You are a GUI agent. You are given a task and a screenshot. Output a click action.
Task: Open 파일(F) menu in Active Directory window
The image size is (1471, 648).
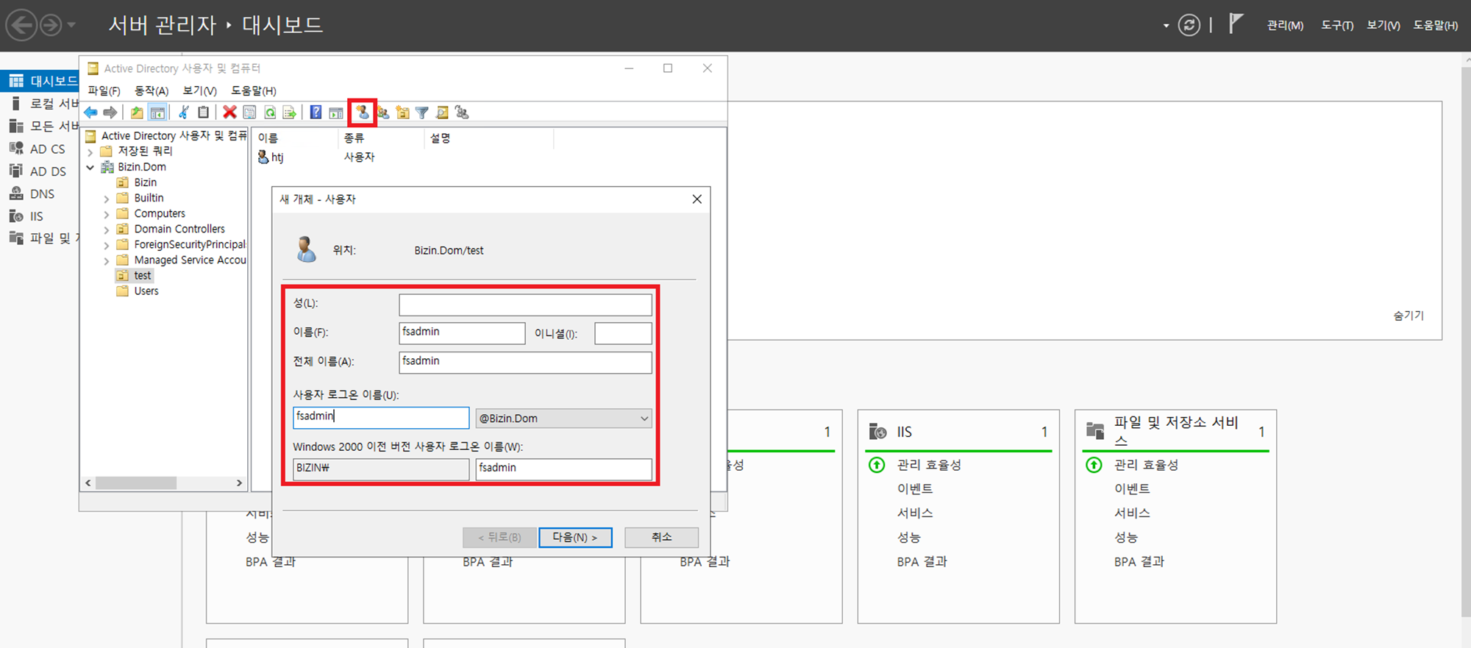[x=104, y=90]
